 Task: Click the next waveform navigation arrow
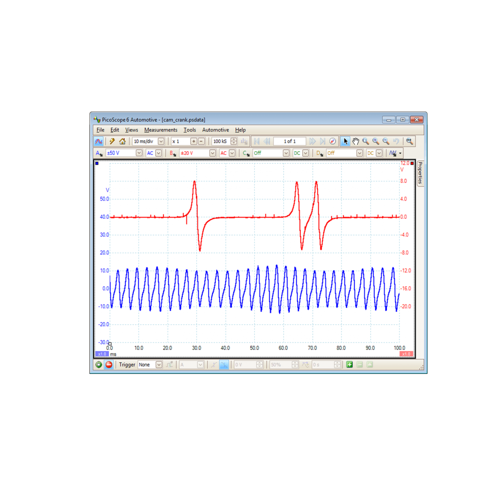point(313,141)
